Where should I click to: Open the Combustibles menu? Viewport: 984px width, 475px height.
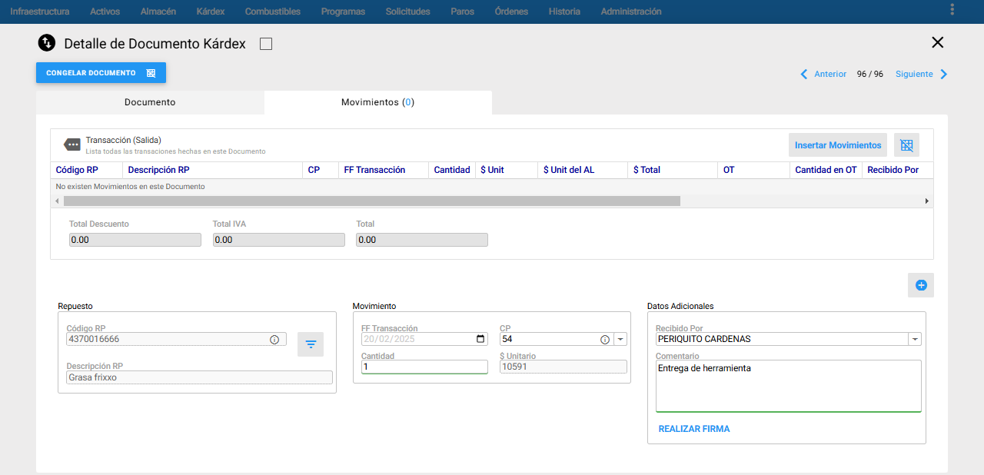point(273,12)
